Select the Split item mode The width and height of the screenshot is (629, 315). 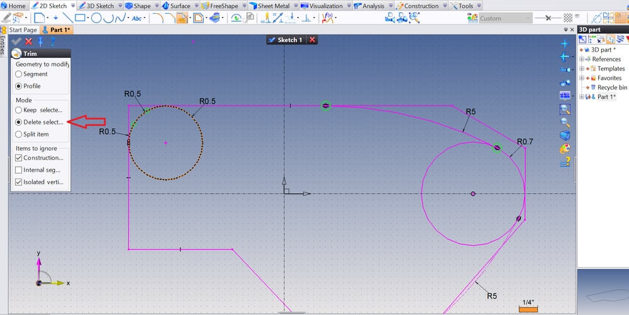tap(19, 134)
